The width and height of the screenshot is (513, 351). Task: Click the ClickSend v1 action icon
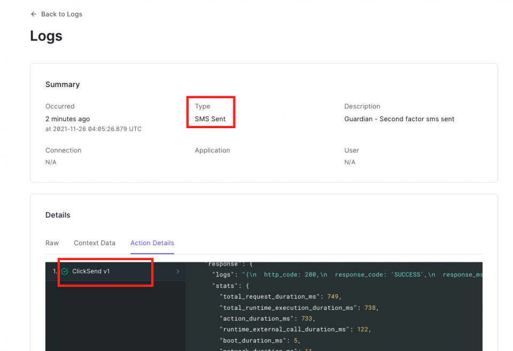[x=64, y=271]
